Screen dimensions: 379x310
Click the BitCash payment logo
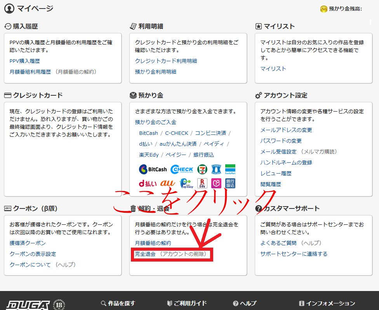[153, 169]
